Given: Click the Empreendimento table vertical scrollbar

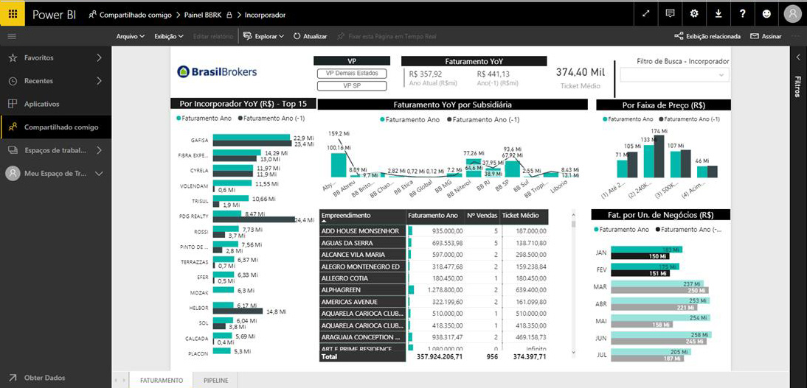Looking at the screenshot, I should (575, 282).
